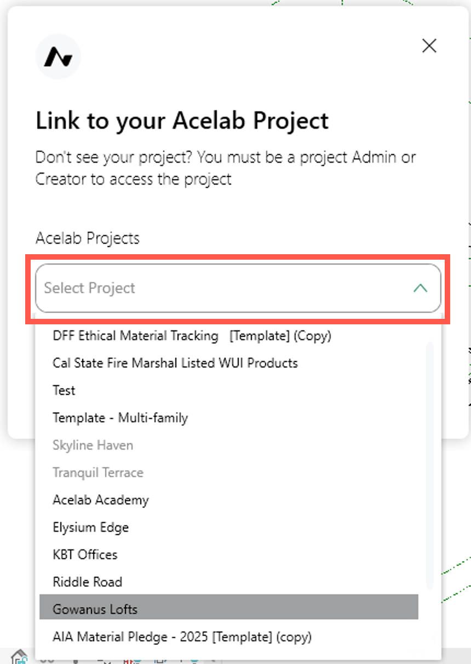Choose Cal State Fire Marshal Listed WUI Products

pyautogui.click(x=229, y=363)
